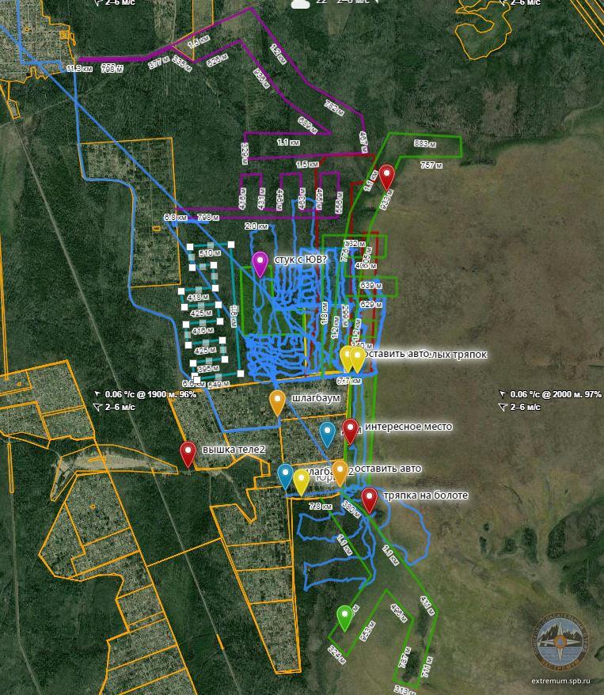Click the purple marker labeled стук с ЮВ?
The width and height of the screenshot is (604, 695).
coord(260,263)
